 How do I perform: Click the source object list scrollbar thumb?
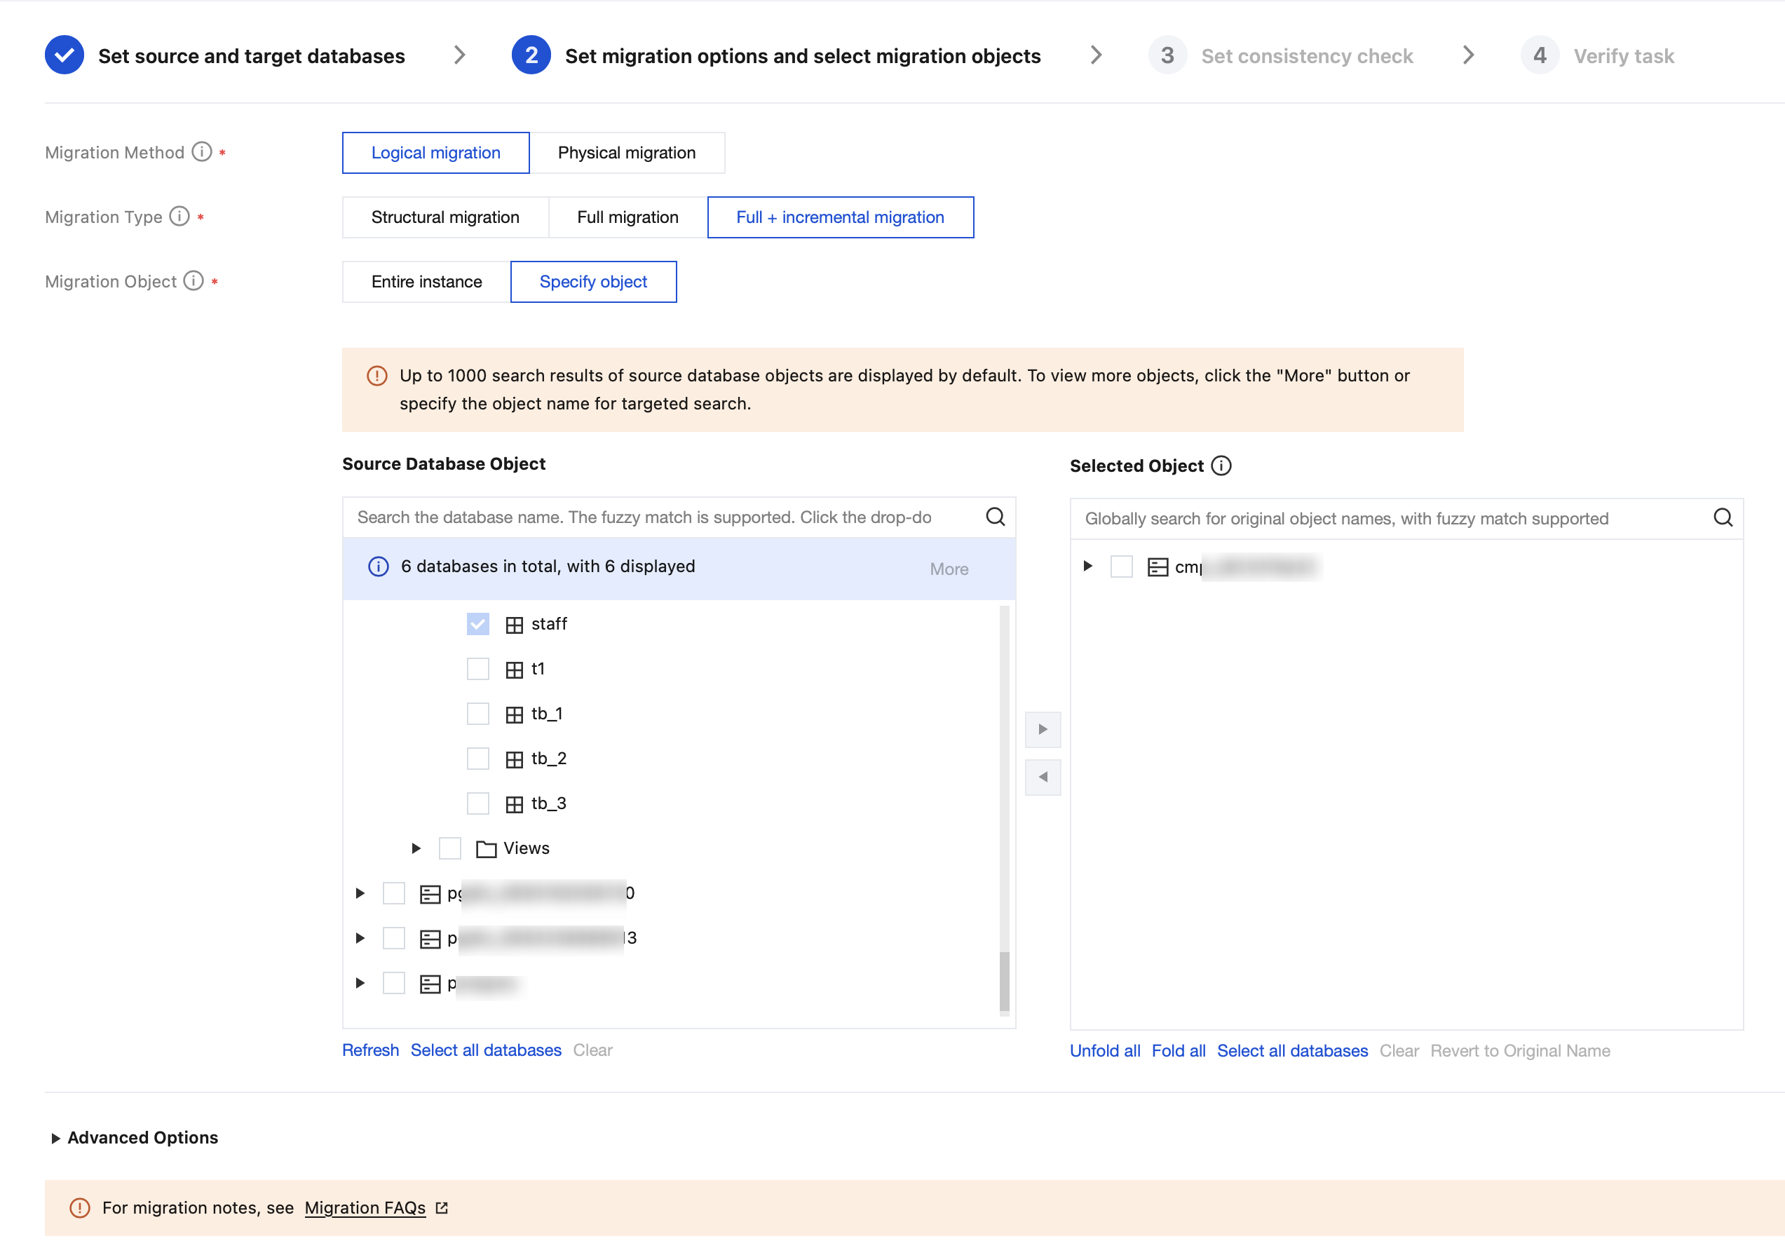[x=1004, y=979]
